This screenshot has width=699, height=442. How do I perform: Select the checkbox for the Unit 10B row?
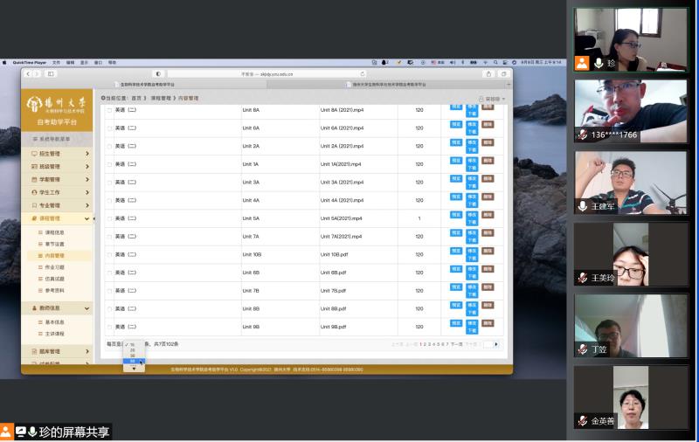click(x=109, y=254)
